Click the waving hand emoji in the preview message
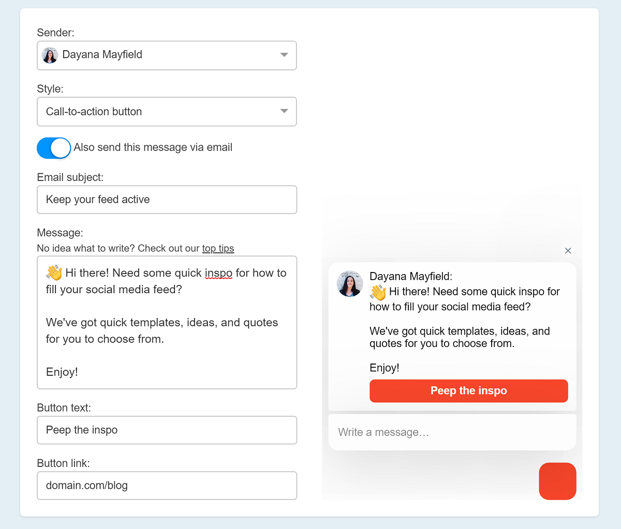 tap(378, 293)
